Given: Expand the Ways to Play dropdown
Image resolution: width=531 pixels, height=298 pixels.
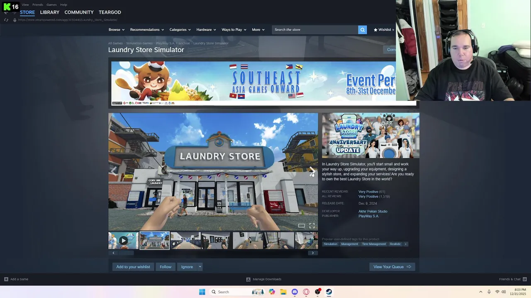Looking at the screenshot, I should (x=234, y=30).
